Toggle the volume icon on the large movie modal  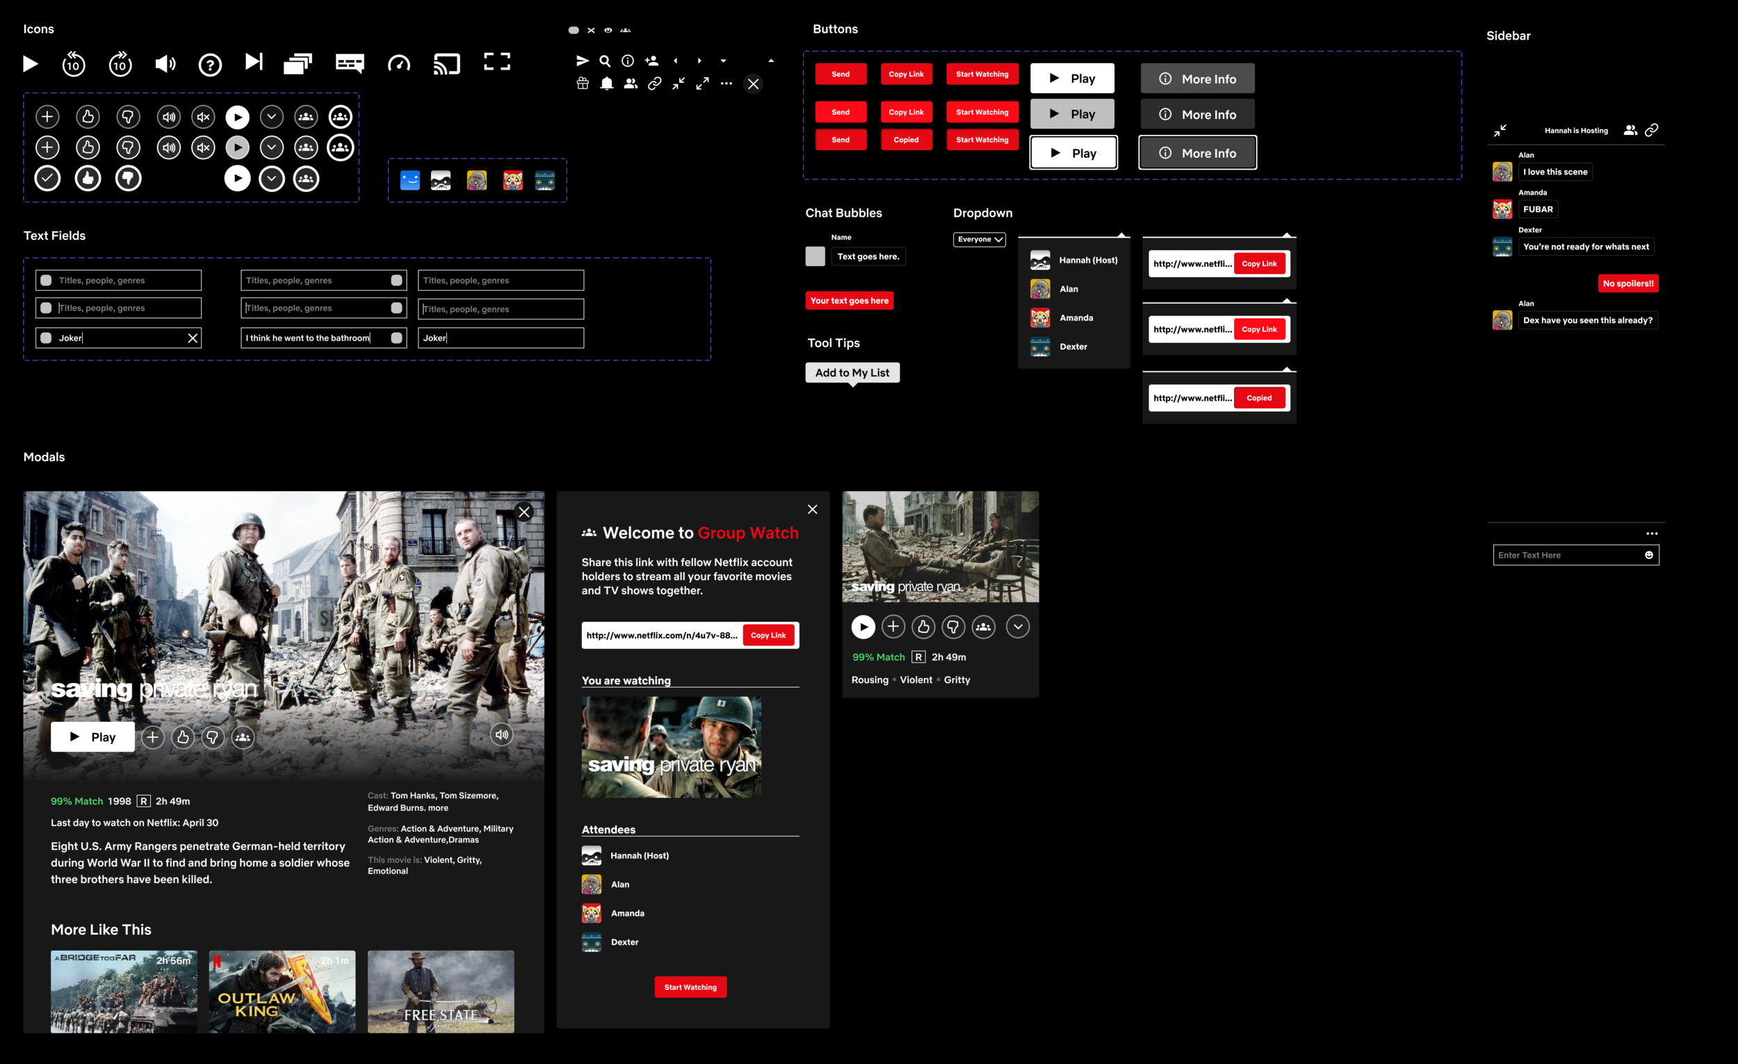[x=501, y=734]
